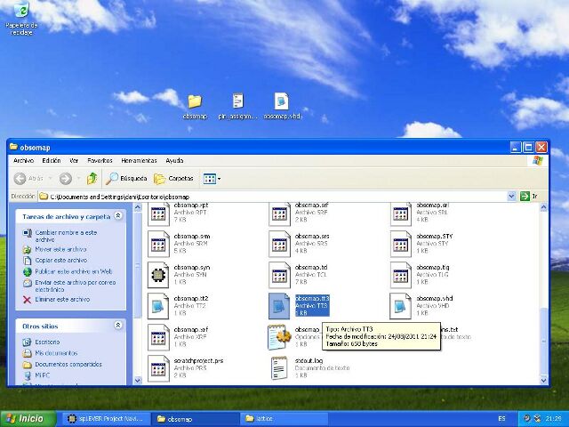
Task: Open the Inicio start menu
Action: 28,419
